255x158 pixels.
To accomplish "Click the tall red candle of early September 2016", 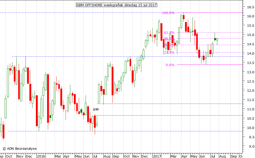I will pos(112,81).
